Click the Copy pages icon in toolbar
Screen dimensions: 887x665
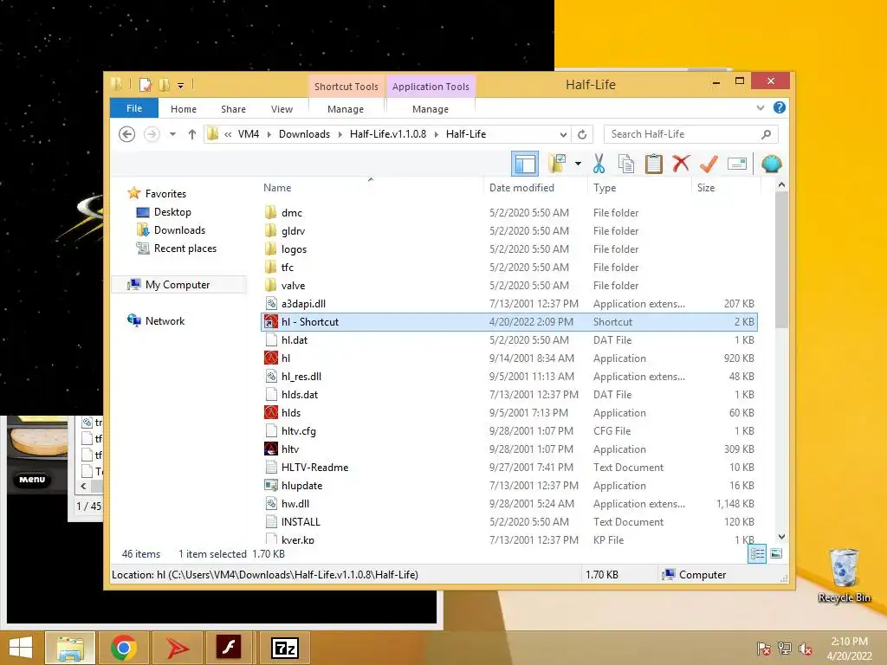point(626,164)
